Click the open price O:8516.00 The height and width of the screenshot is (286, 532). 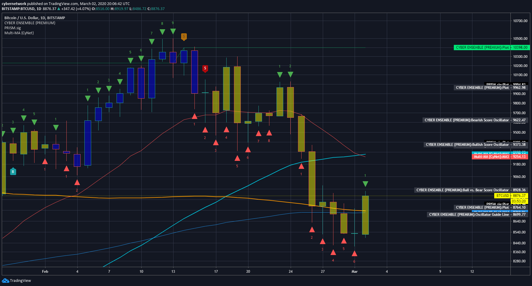pyautogui.click(x=101, y=9)
